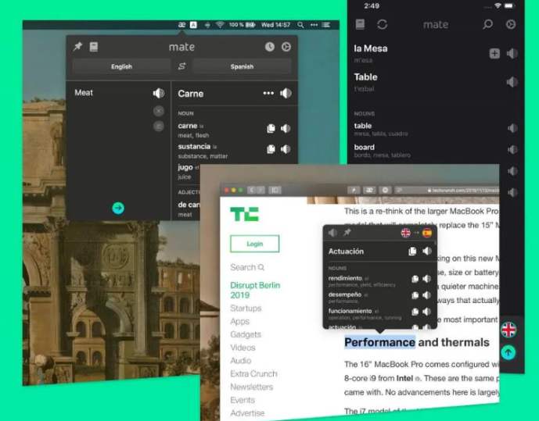
Task: Open phrasebook icon in the iPhone Mate app
Action: (x=360, y=24)
